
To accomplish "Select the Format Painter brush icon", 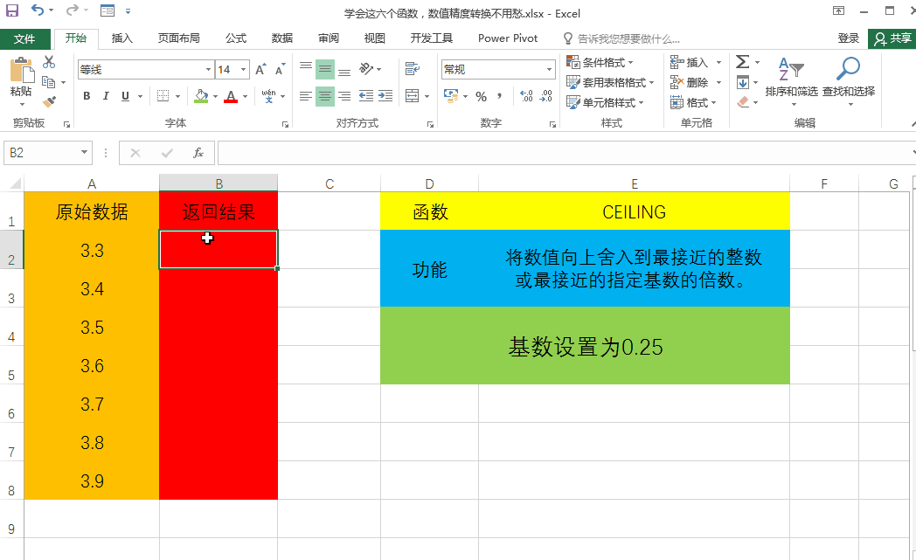I will click(x=49, y=102).
